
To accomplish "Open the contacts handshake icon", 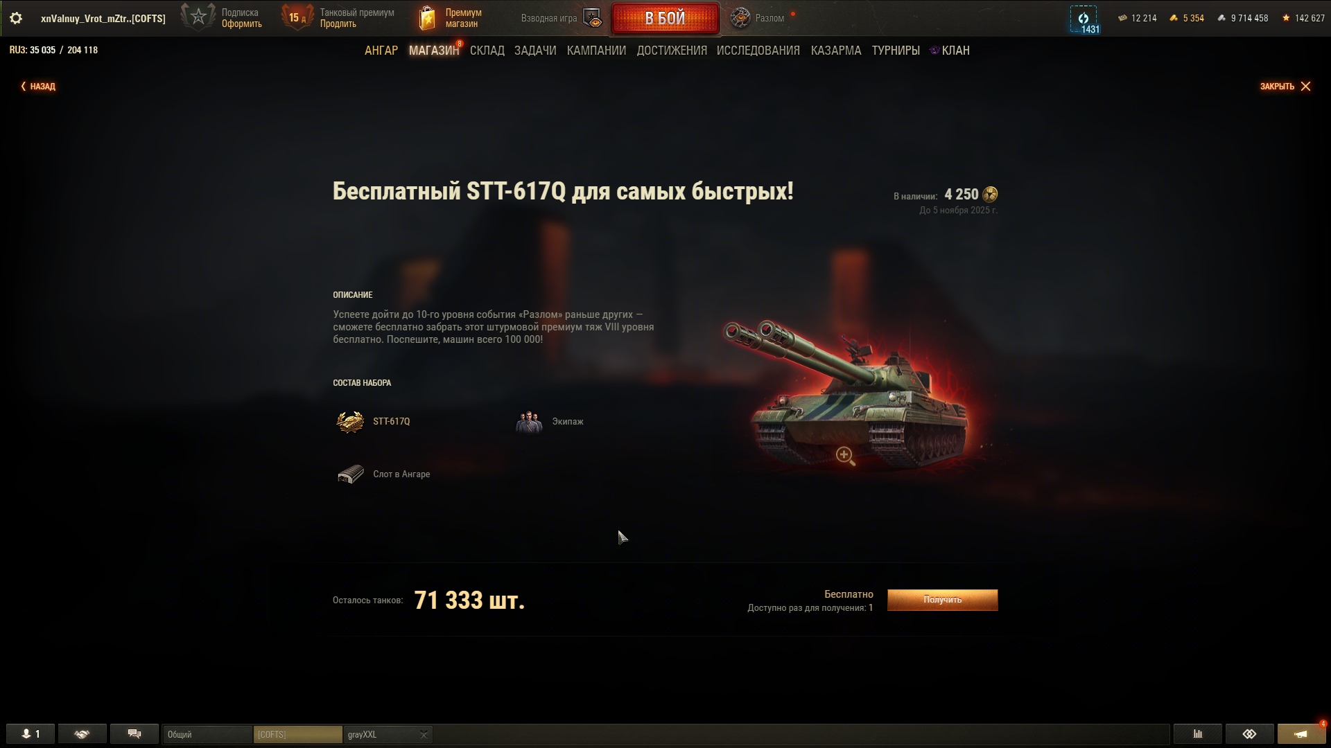I will pyautogui.click(x=82, y=734).
